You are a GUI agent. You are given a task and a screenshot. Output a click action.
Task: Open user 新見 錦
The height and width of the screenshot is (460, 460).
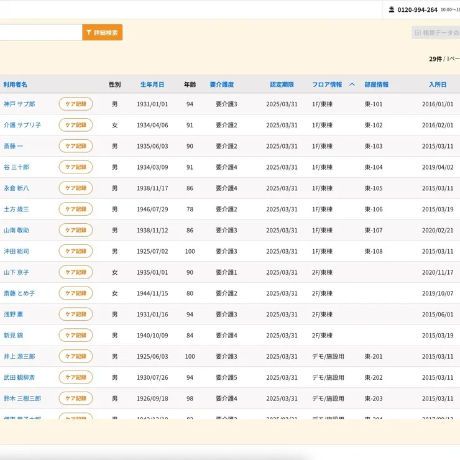[13, 335]
